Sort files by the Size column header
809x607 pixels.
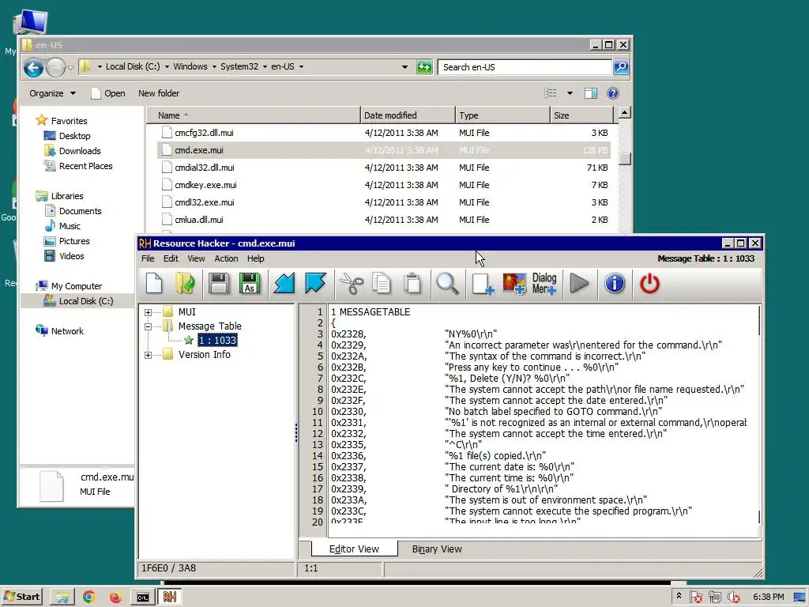pyautogui.click(x=582, y=115)
